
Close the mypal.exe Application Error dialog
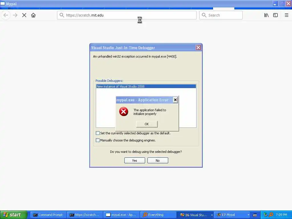175,100
